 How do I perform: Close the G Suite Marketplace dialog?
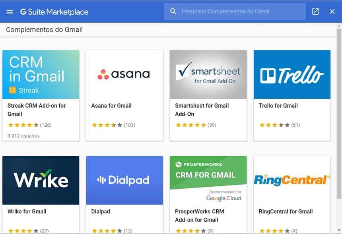[332, 12]
